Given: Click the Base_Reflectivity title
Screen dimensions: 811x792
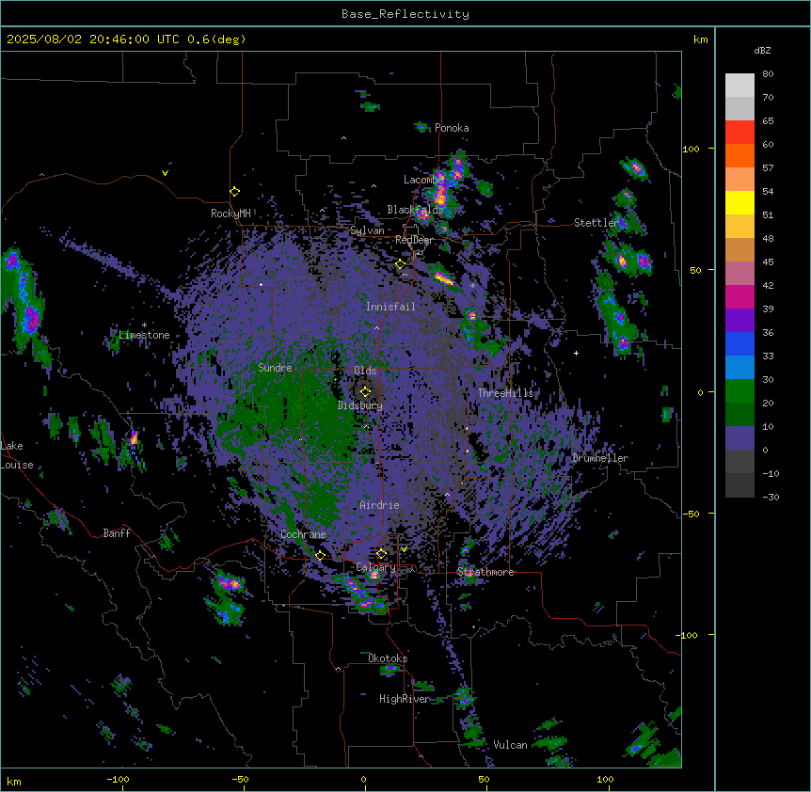Looking at the screenshot, I should (405, 14).
